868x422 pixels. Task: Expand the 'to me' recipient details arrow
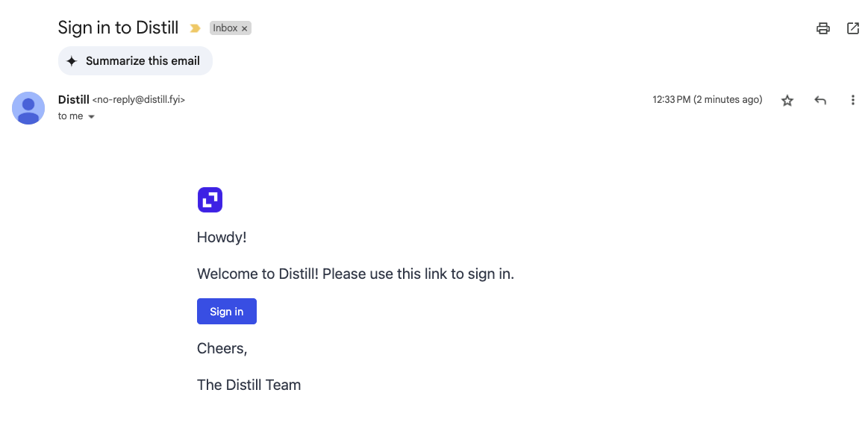(91, 117)
